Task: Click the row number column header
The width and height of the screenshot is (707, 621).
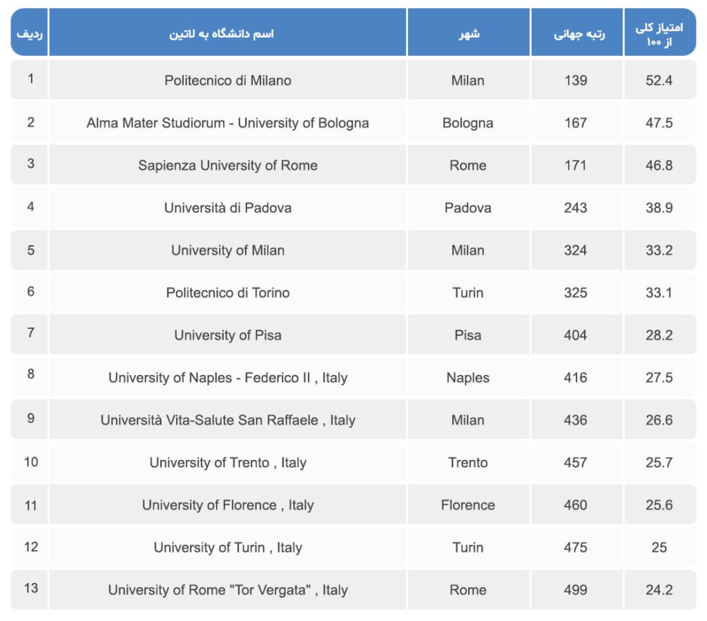Action: point(29,34)
